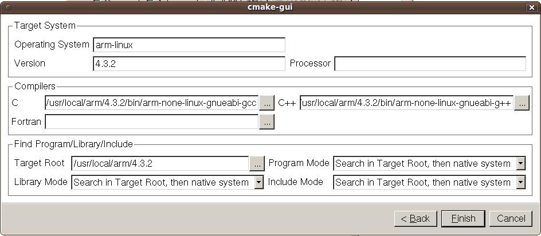Go back with the Back button

[x=415, y=218]
